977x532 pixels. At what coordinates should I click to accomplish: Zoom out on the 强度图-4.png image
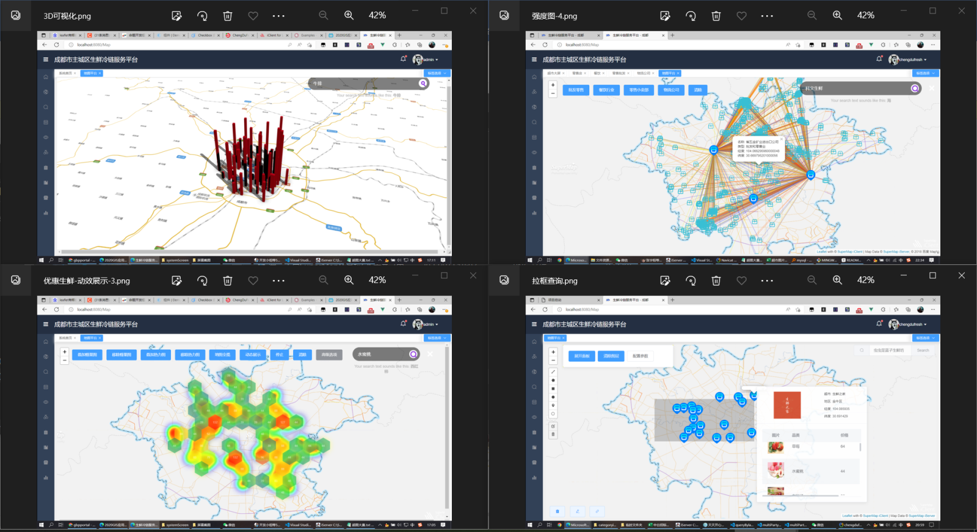(812, 16)
